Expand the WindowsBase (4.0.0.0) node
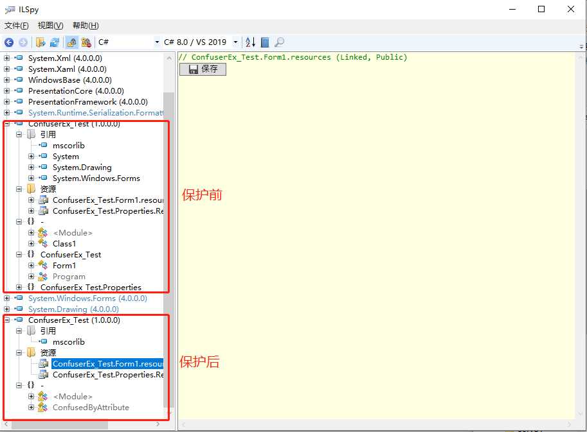Screen dimensions: 587x432 (6, 80)
